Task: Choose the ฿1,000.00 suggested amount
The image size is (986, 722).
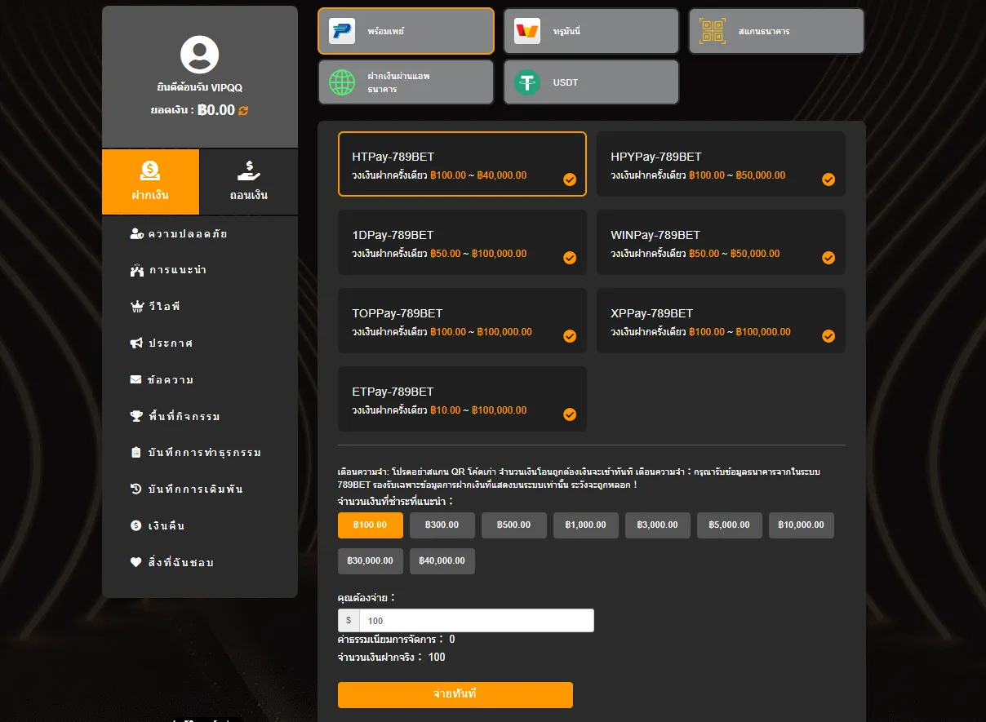Action: [x=586, y=525]
